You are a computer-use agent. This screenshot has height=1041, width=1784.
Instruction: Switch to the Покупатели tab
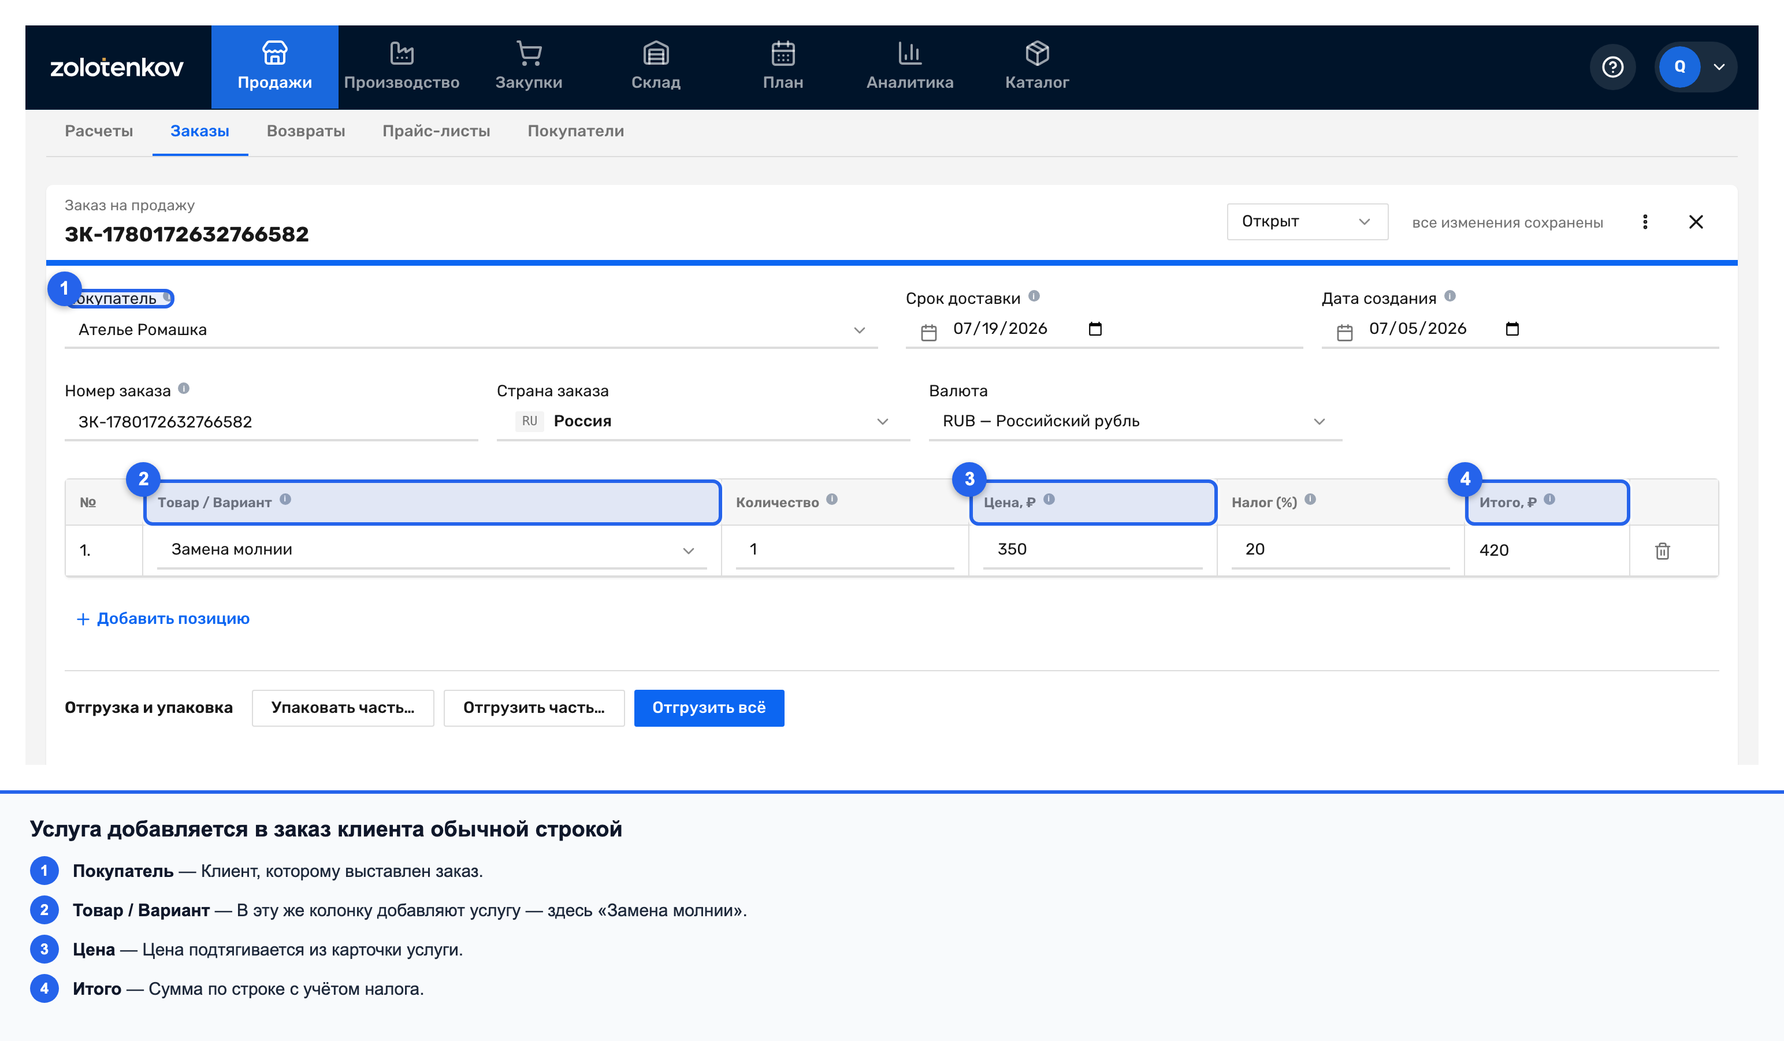point(575,131)
